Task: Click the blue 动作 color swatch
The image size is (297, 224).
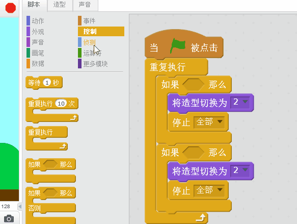Action: (28, 21)
